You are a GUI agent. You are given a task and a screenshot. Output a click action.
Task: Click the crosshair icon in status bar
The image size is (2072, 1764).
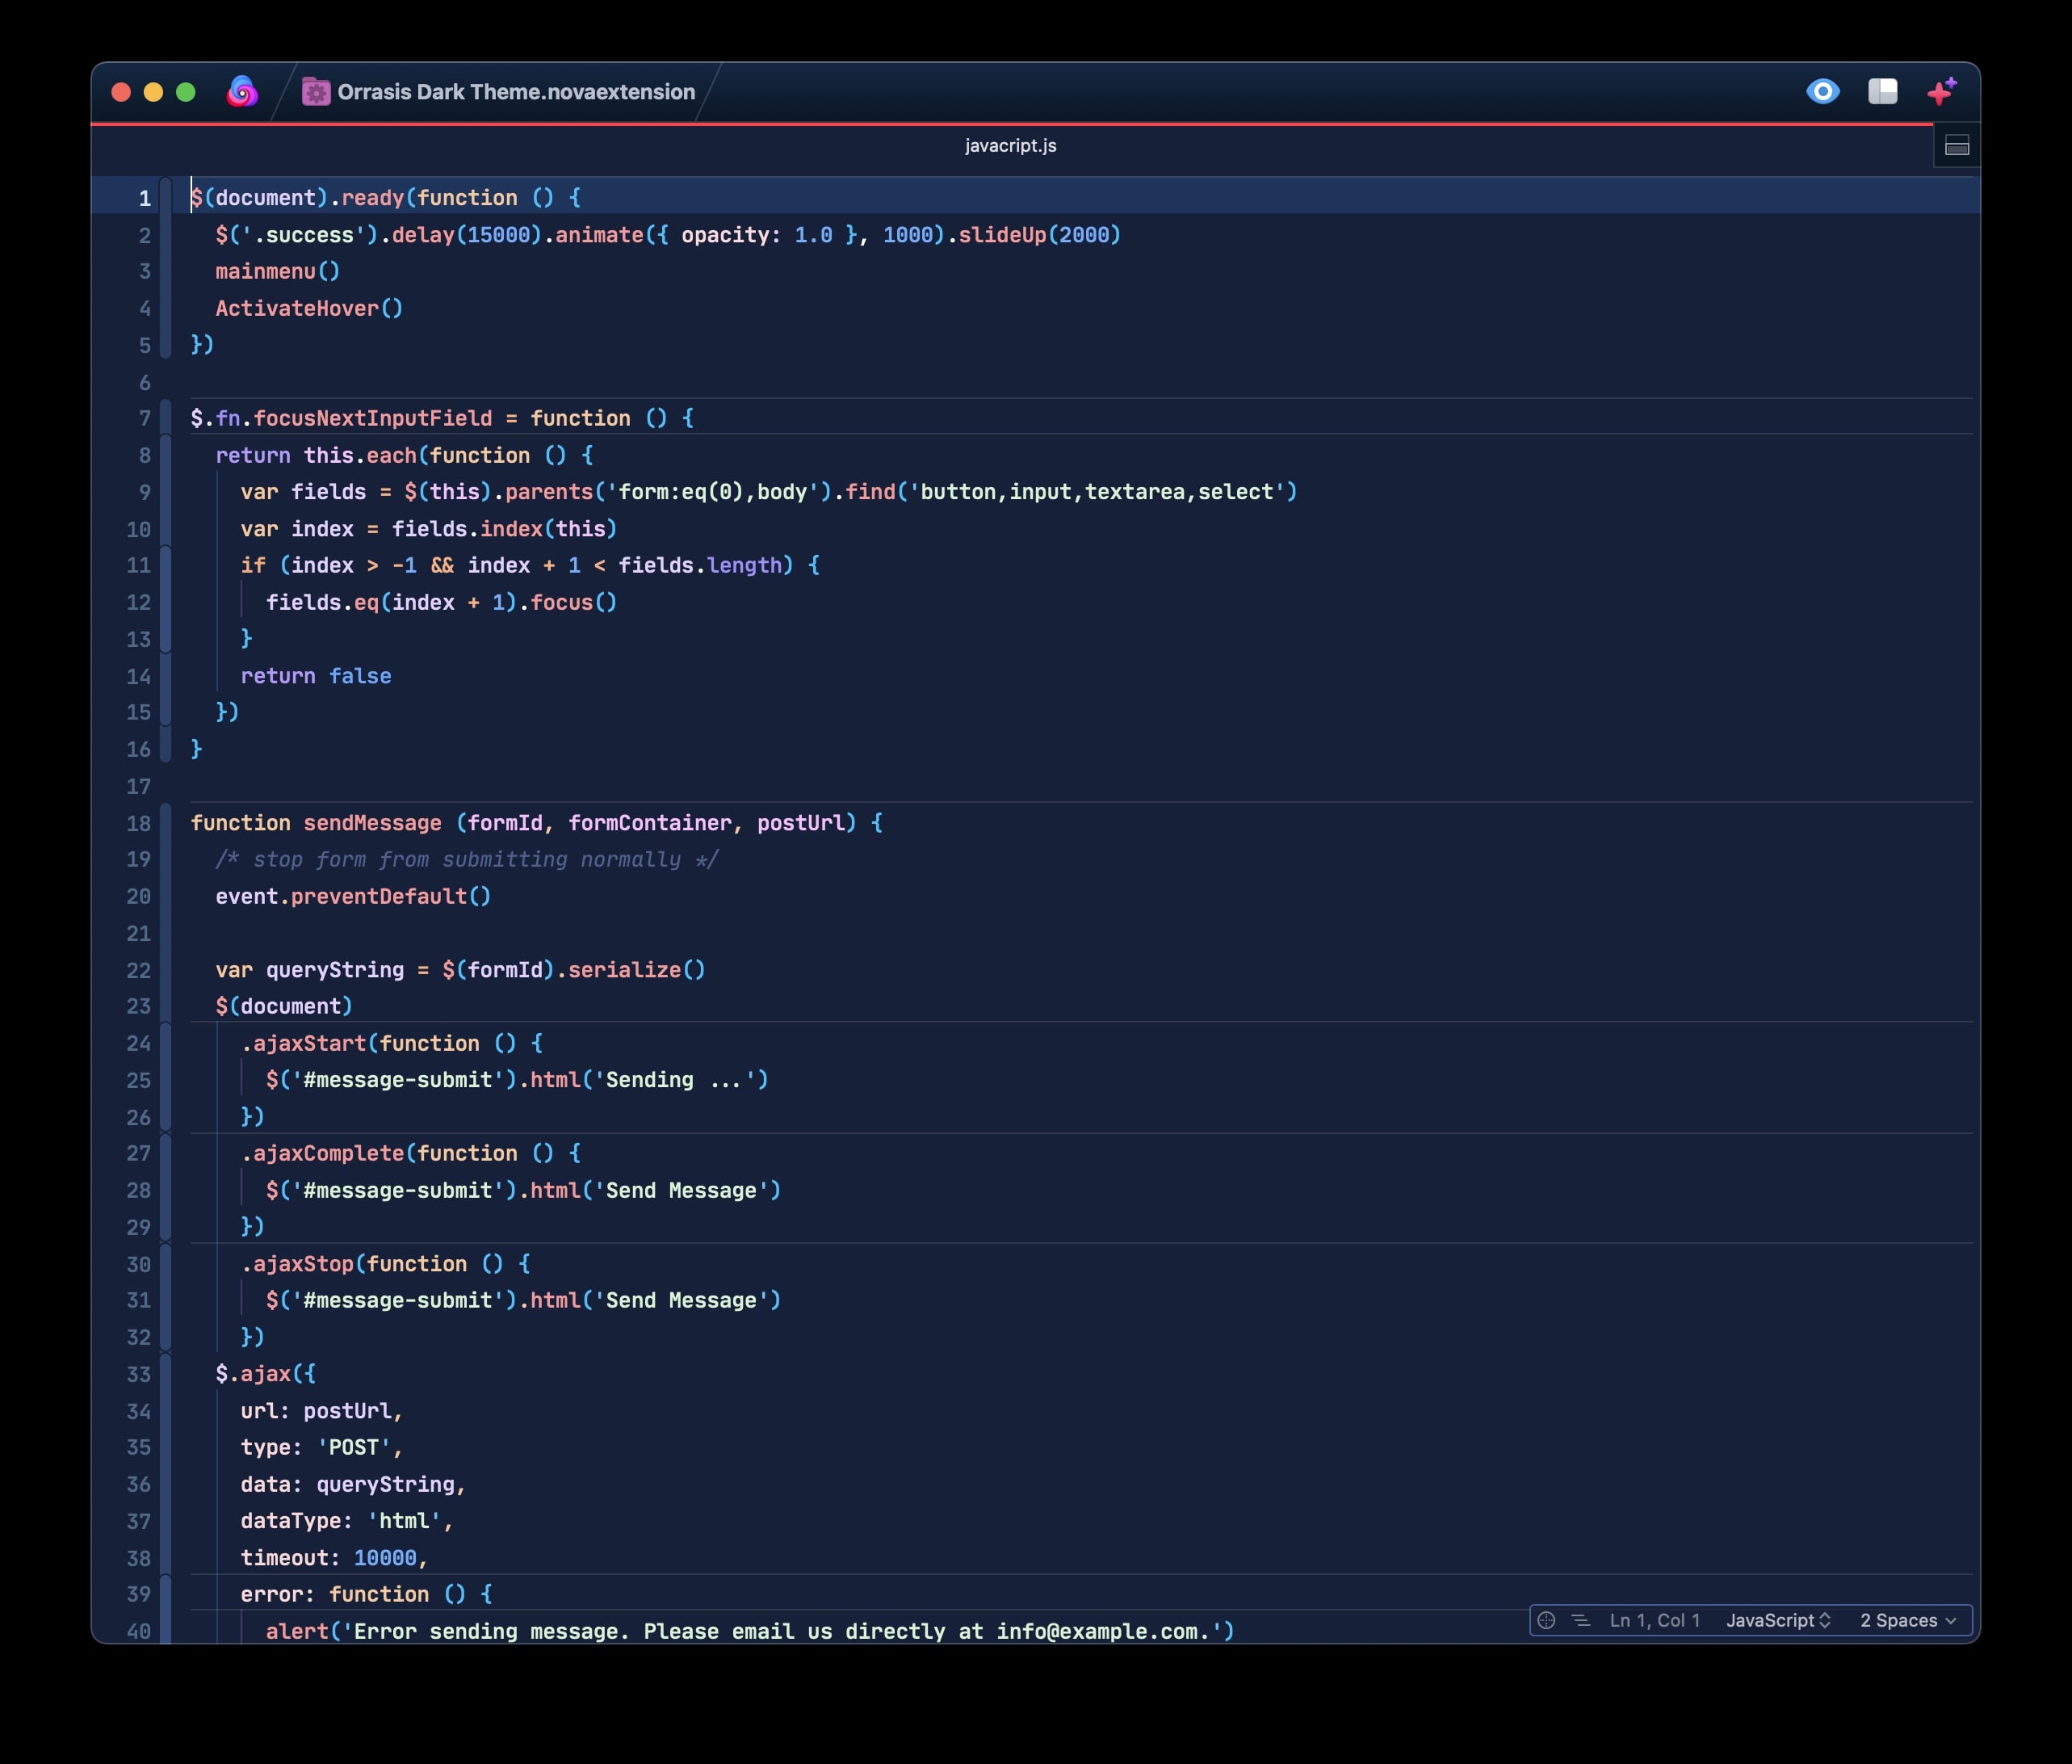pos(1546,1620)
